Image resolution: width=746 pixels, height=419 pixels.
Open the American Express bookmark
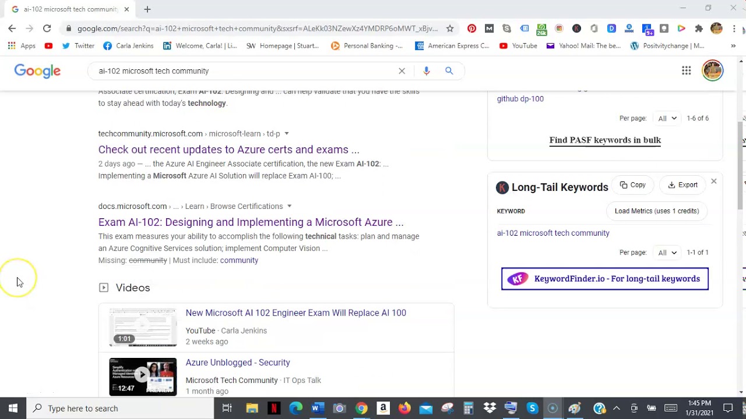[452, 46]
